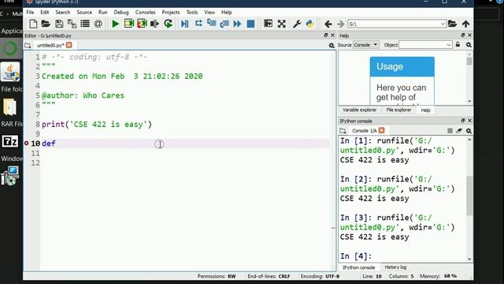Image resolution: width=504 pixels, height=284 pixels.
Task: Close the untitled0.py tab
Action: (x=69, y=45)
